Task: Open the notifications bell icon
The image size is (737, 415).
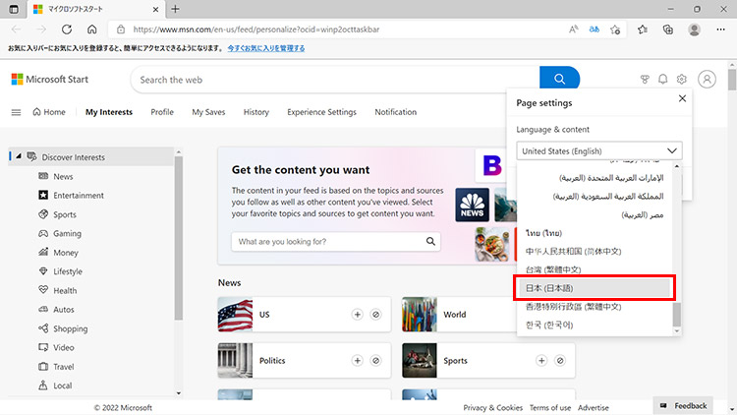Action: 662,80
